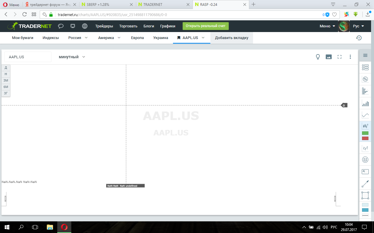Click the Tradernet logo
The width and height of the screenshot is (374, 233).
(x=29, y=26)
